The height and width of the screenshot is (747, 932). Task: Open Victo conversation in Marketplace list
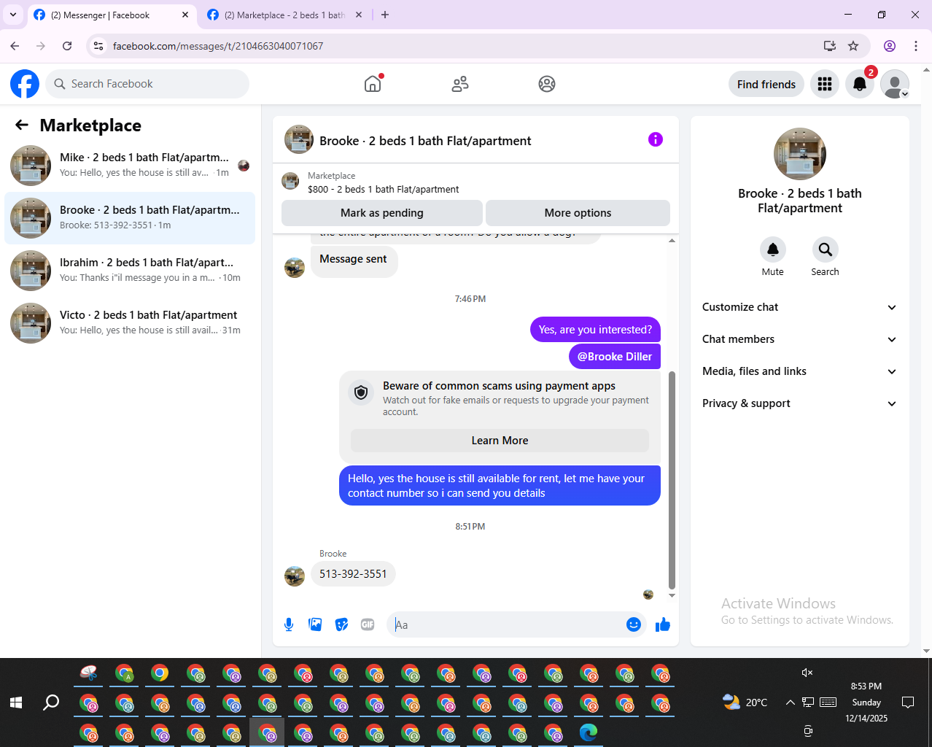point(130,323)
